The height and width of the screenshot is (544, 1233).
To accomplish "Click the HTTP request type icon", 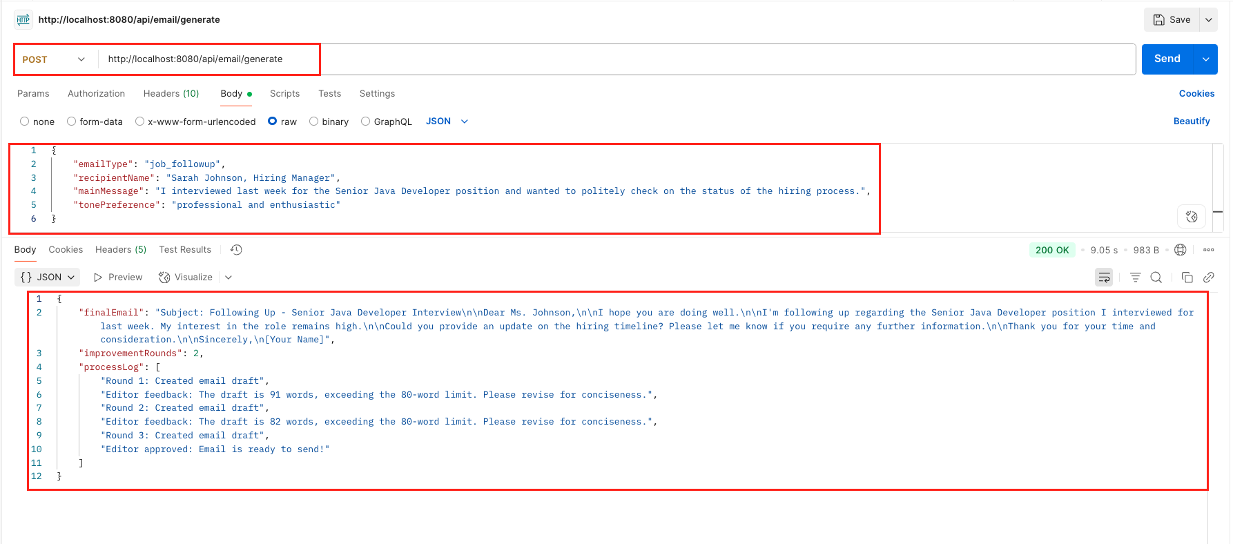I will (x=23, y=19).
